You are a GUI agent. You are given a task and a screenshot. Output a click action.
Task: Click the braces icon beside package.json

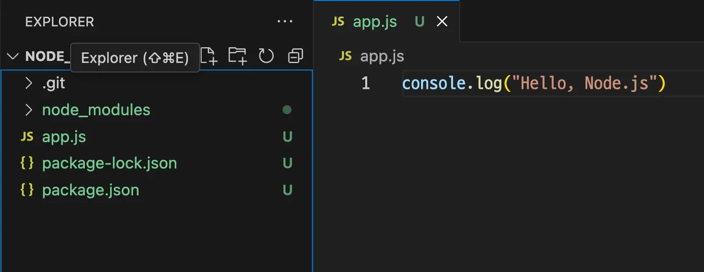point(27,190)
